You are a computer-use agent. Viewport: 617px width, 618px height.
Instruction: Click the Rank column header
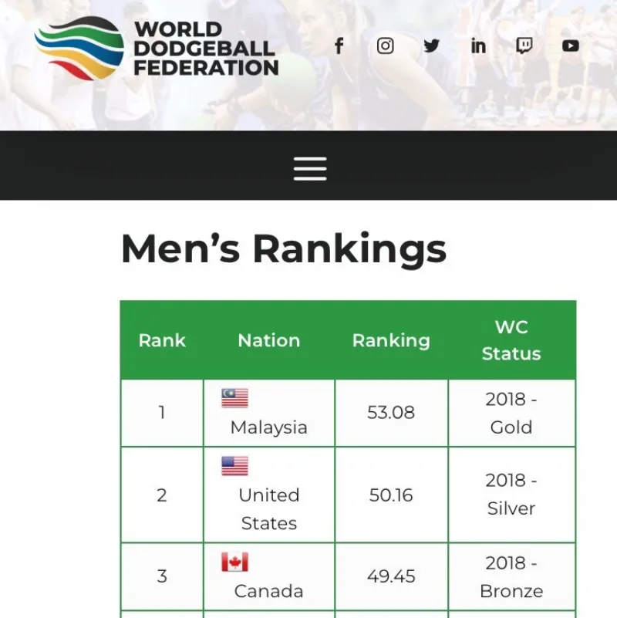point(162,340)
